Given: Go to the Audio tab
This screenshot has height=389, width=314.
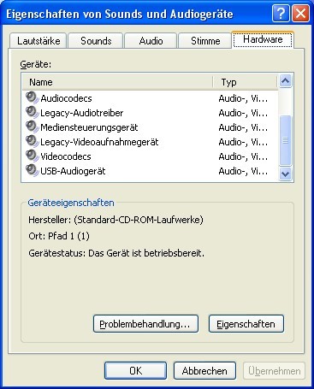Looking at the screenshot, I should [x=151, y=41].
